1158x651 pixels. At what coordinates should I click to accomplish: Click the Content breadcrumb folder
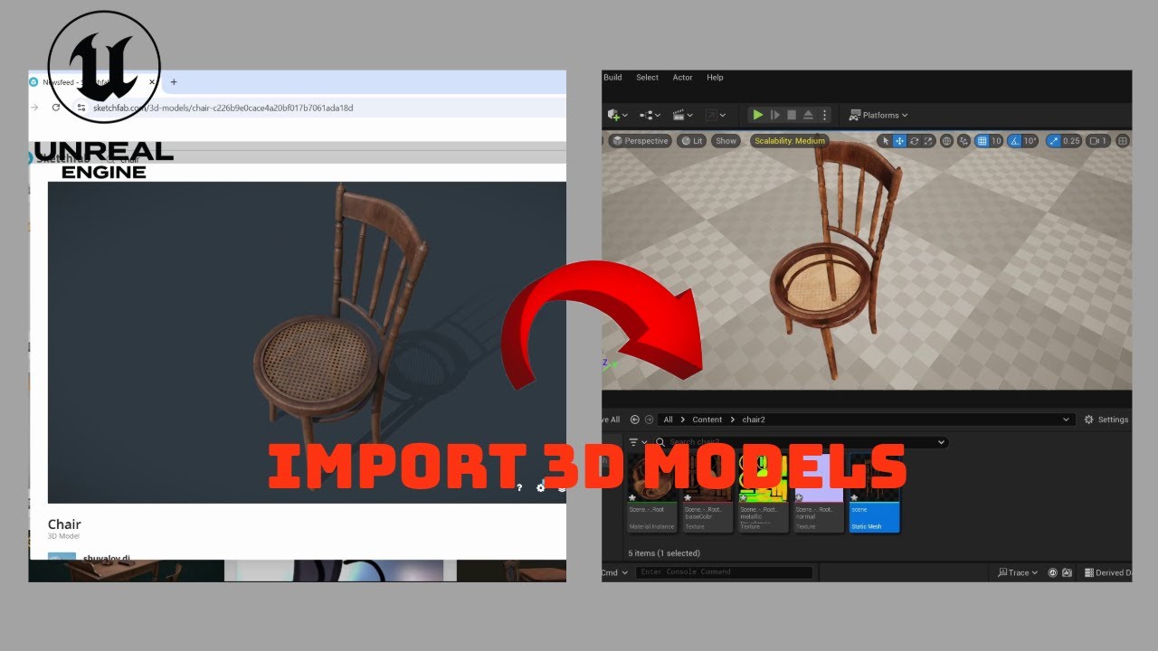point(707,420)
